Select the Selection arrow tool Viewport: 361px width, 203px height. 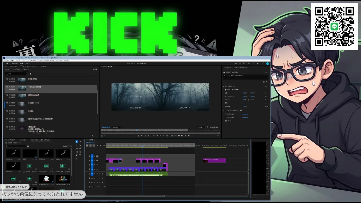(77, 142)
